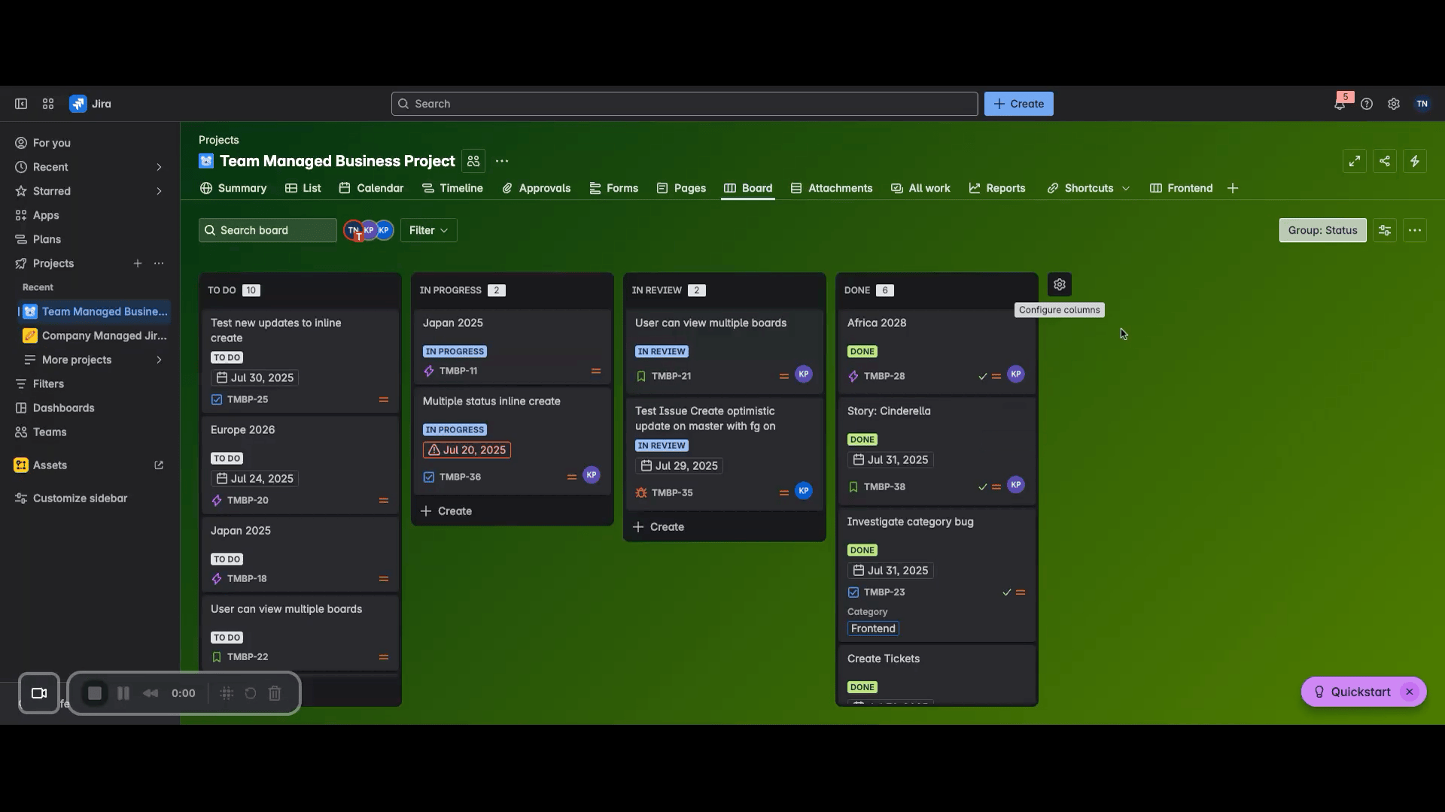
Task: Open the Africa 2028 card
Action: (937, 350)
